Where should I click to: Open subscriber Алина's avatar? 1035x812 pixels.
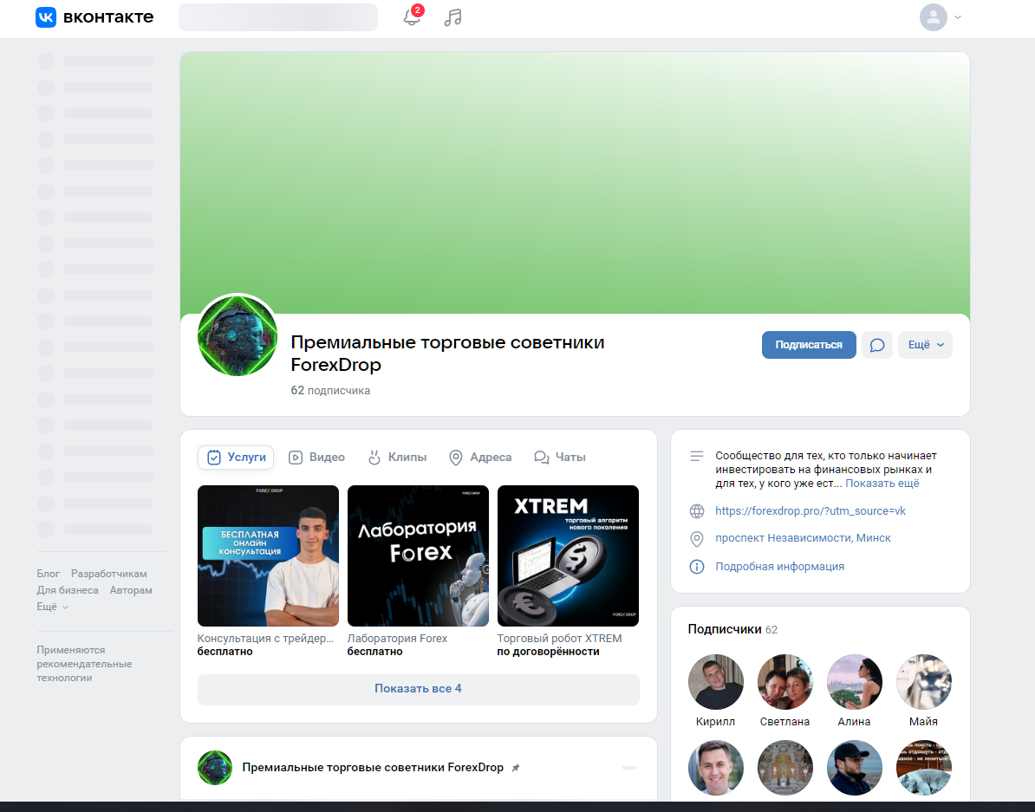[854, 682]
